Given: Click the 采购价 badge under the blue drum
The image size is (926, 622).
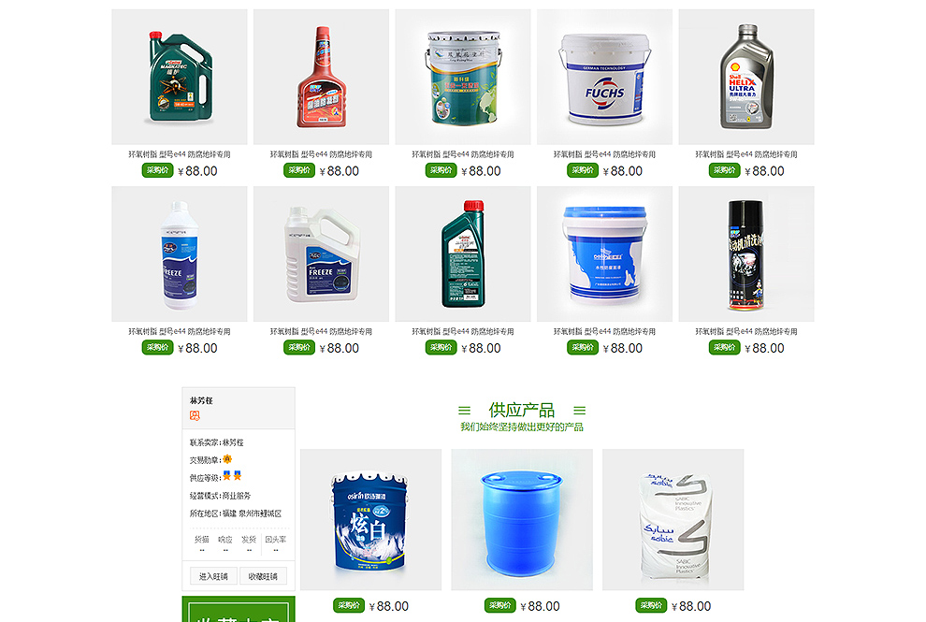Looking at the screenshot, I should click(499, 605).
